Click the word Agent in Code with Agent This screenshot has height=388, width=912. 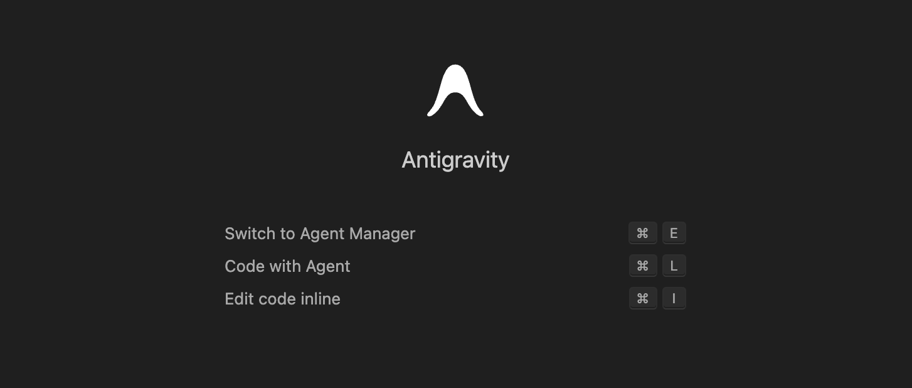pyautogui.click(x=327, y=266)
